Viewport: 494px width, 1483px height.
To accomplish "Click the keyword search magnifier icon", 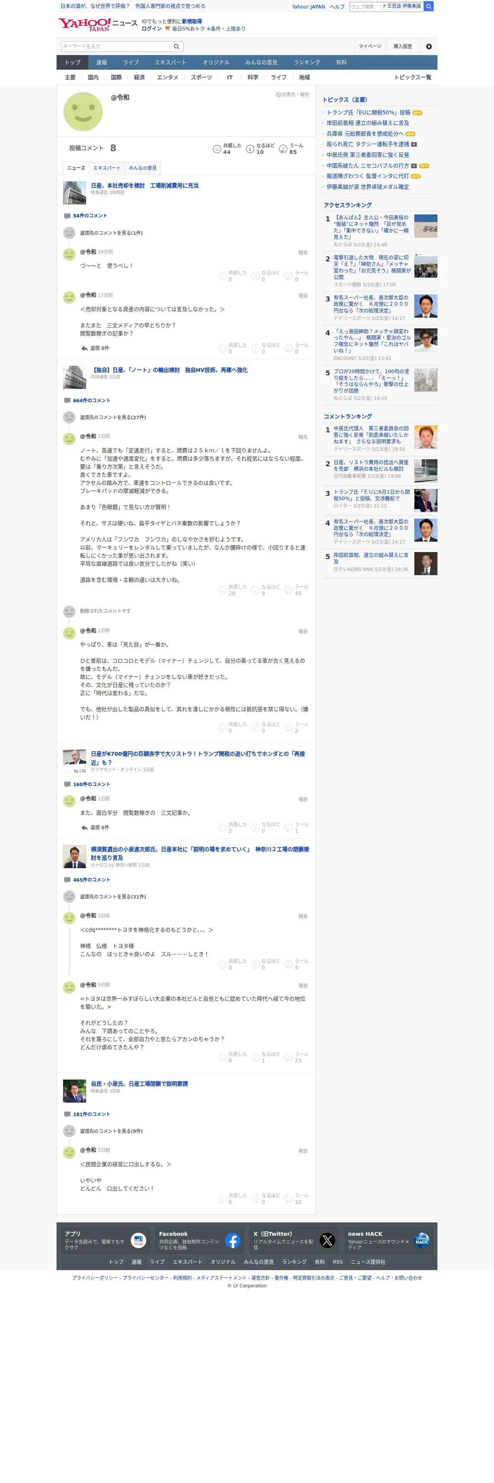I will pyautogui.click(x=177, y=47).
